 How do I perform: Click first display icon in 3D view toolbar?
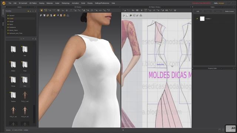pos(41,16)
